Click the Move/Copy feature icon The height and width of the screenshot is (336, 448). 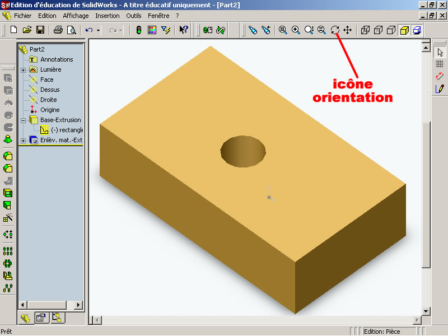[8, 235]
